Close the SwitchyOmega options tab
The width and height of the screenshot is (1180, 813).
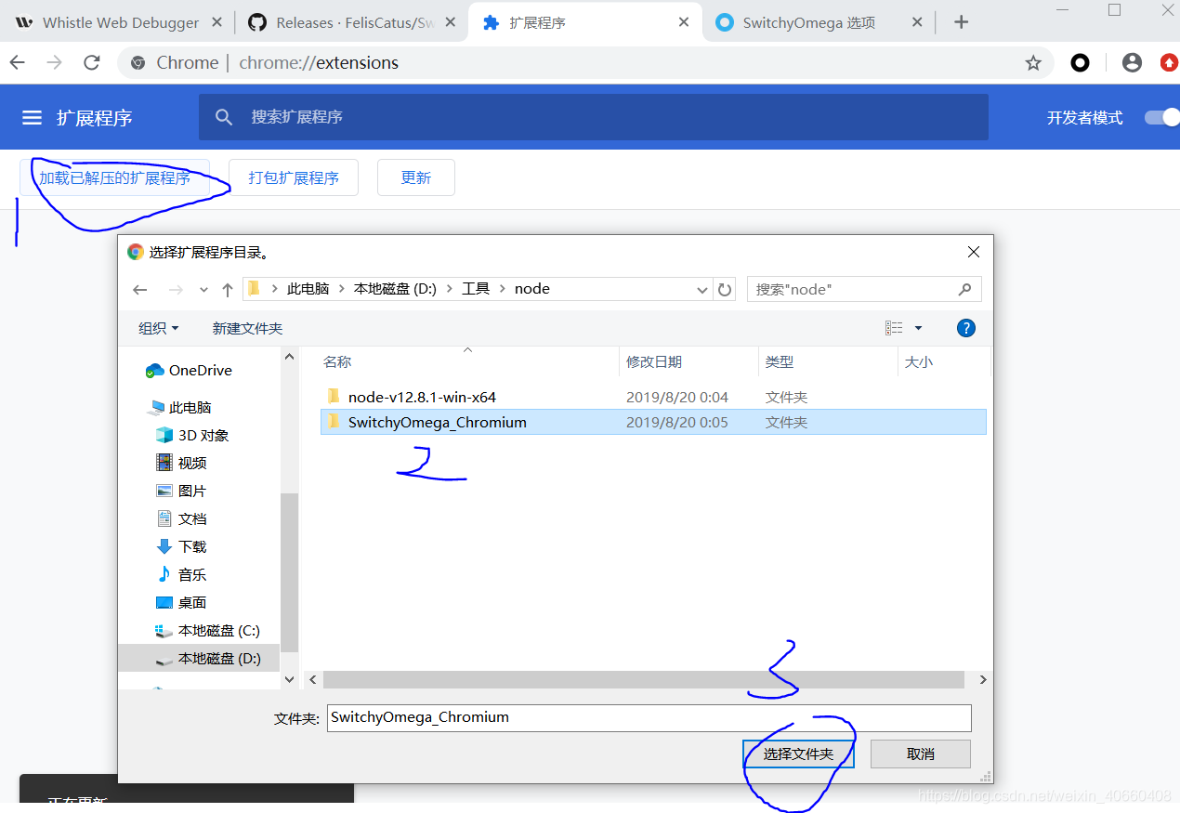pos(917,22)
